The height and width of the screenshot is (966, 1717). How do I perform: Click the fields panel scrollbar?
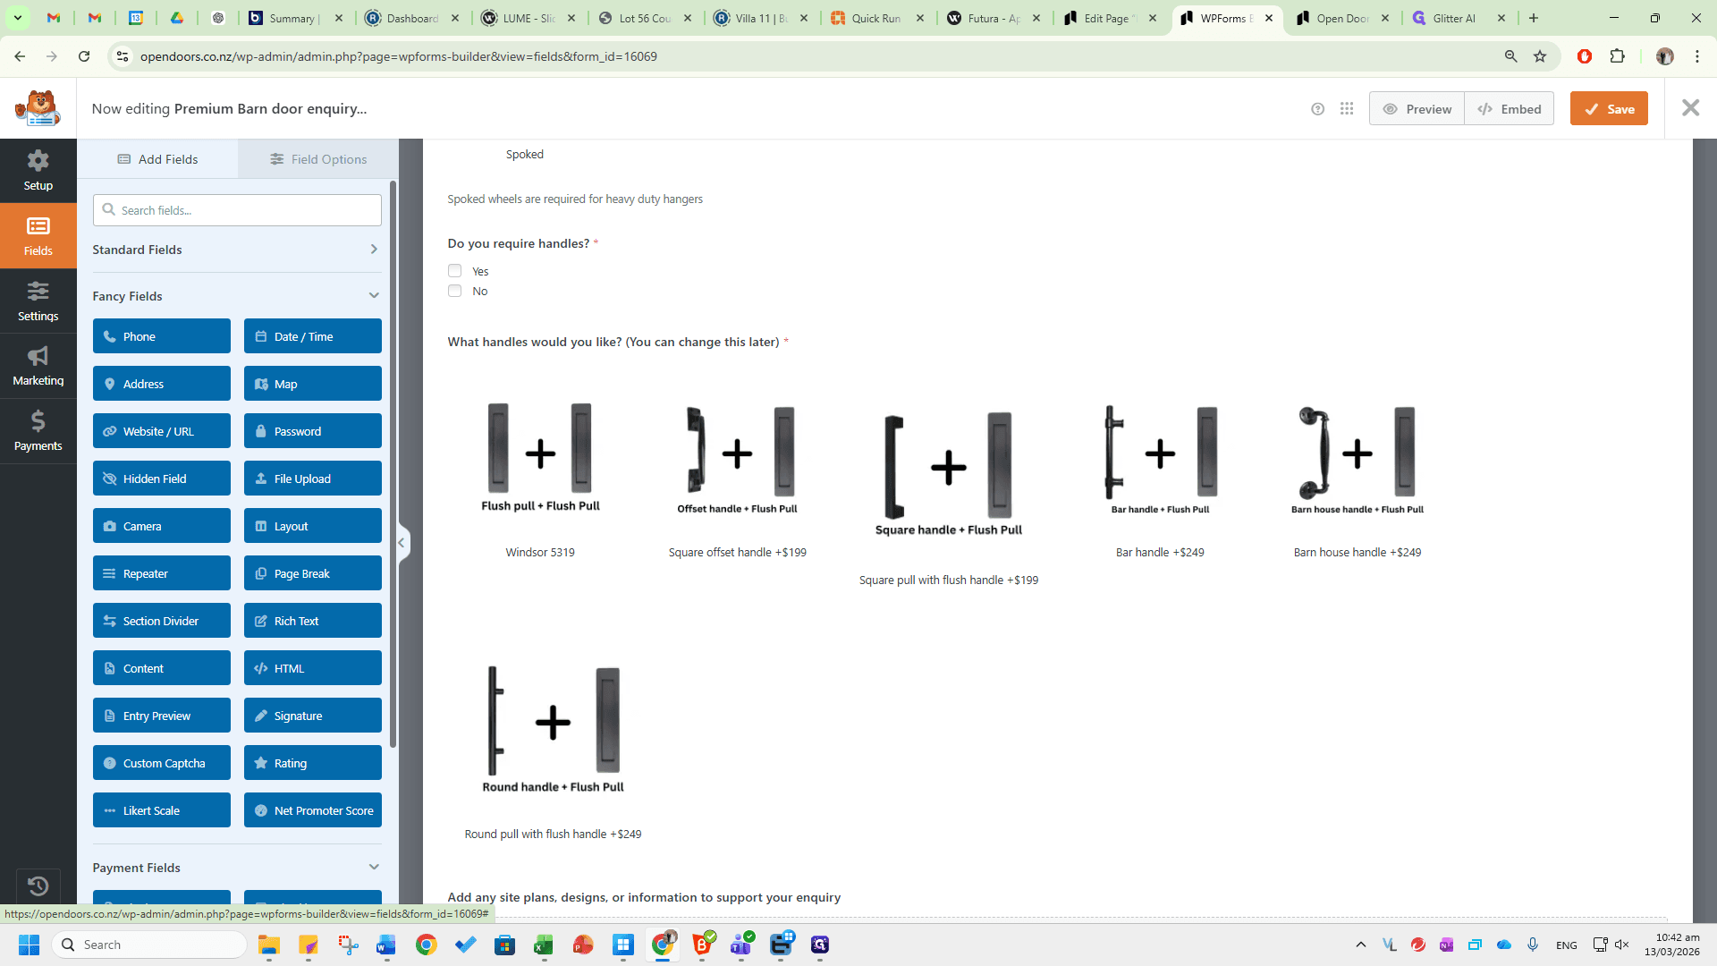(392, 465)
